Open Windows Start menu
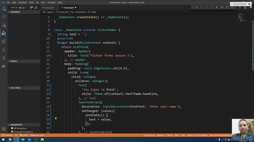 [3, 139]
